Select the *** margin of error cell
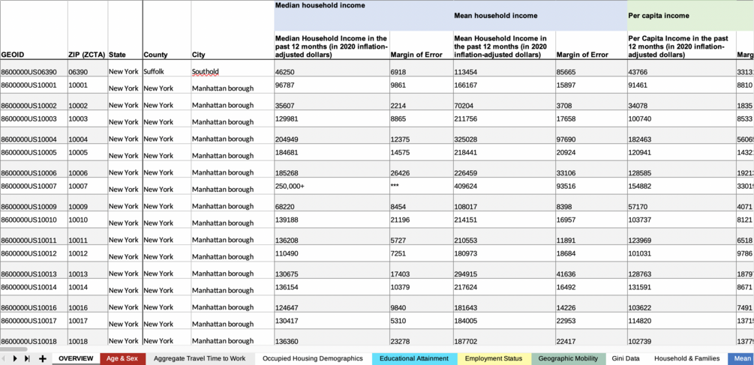Screen dimensions: 754x365 point(421,186)
